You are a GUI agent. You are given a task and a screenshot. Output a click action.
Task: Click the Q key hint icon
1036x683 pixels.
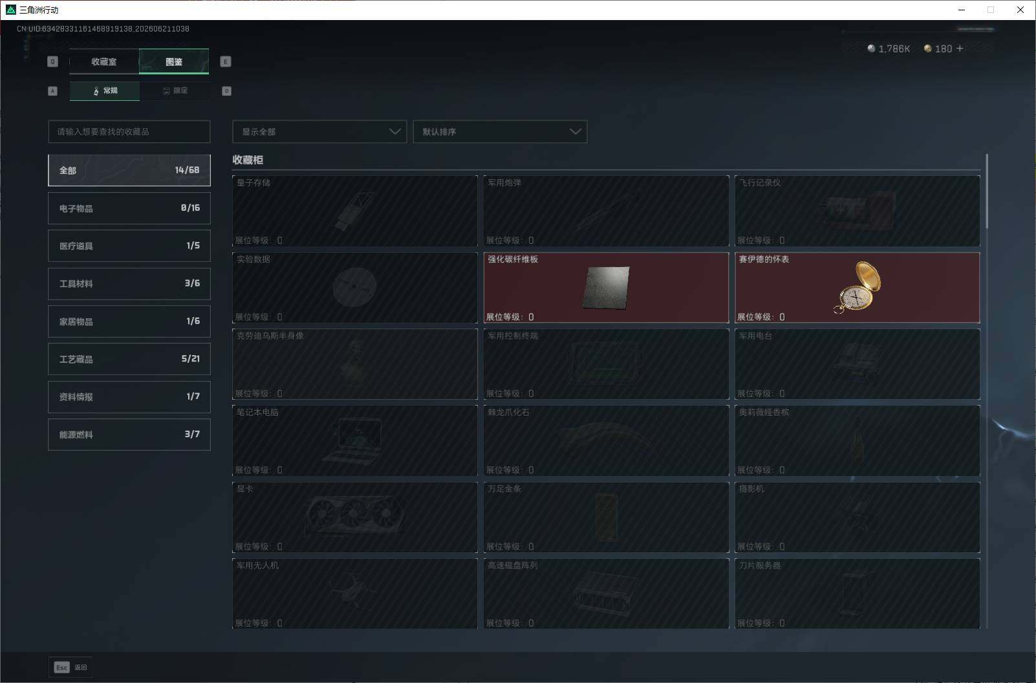click(x=53, y=61)
